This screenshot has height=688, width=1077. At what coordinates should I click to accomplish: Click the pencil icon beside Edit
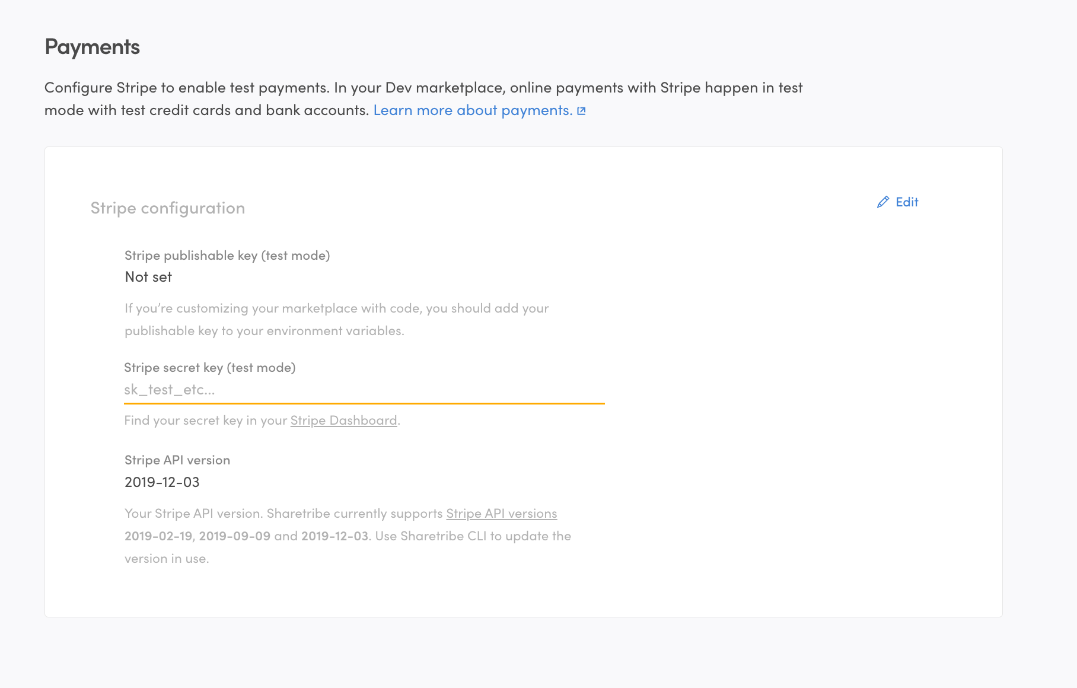click(883, 202)
